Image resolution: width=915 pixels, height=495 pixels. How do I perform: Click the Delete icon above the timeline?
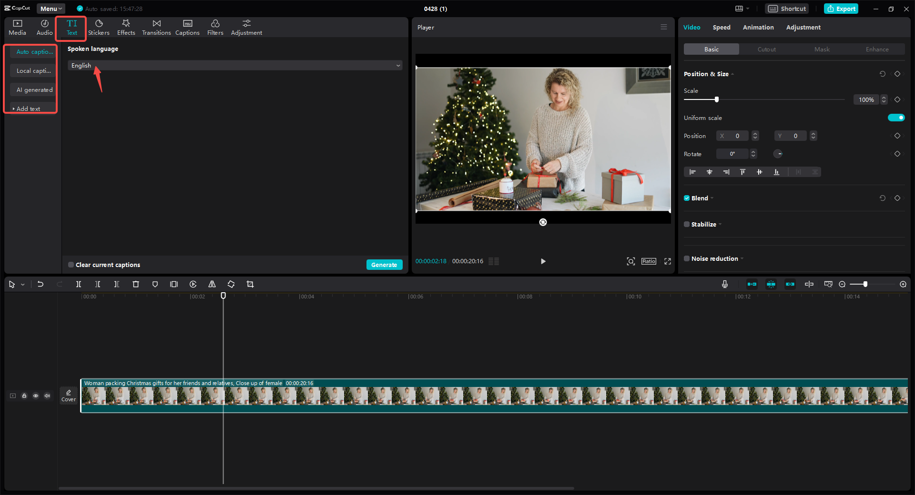tap(136, 284)
